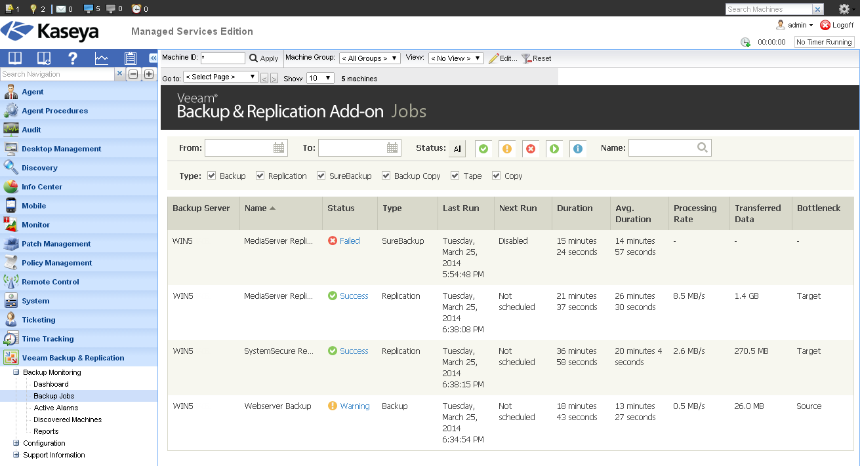Image resolution: width=860 pixels, height=466 pixels.
Task: Toggle the SureBackup type checkbox
Action: click(x=321, y=176)
